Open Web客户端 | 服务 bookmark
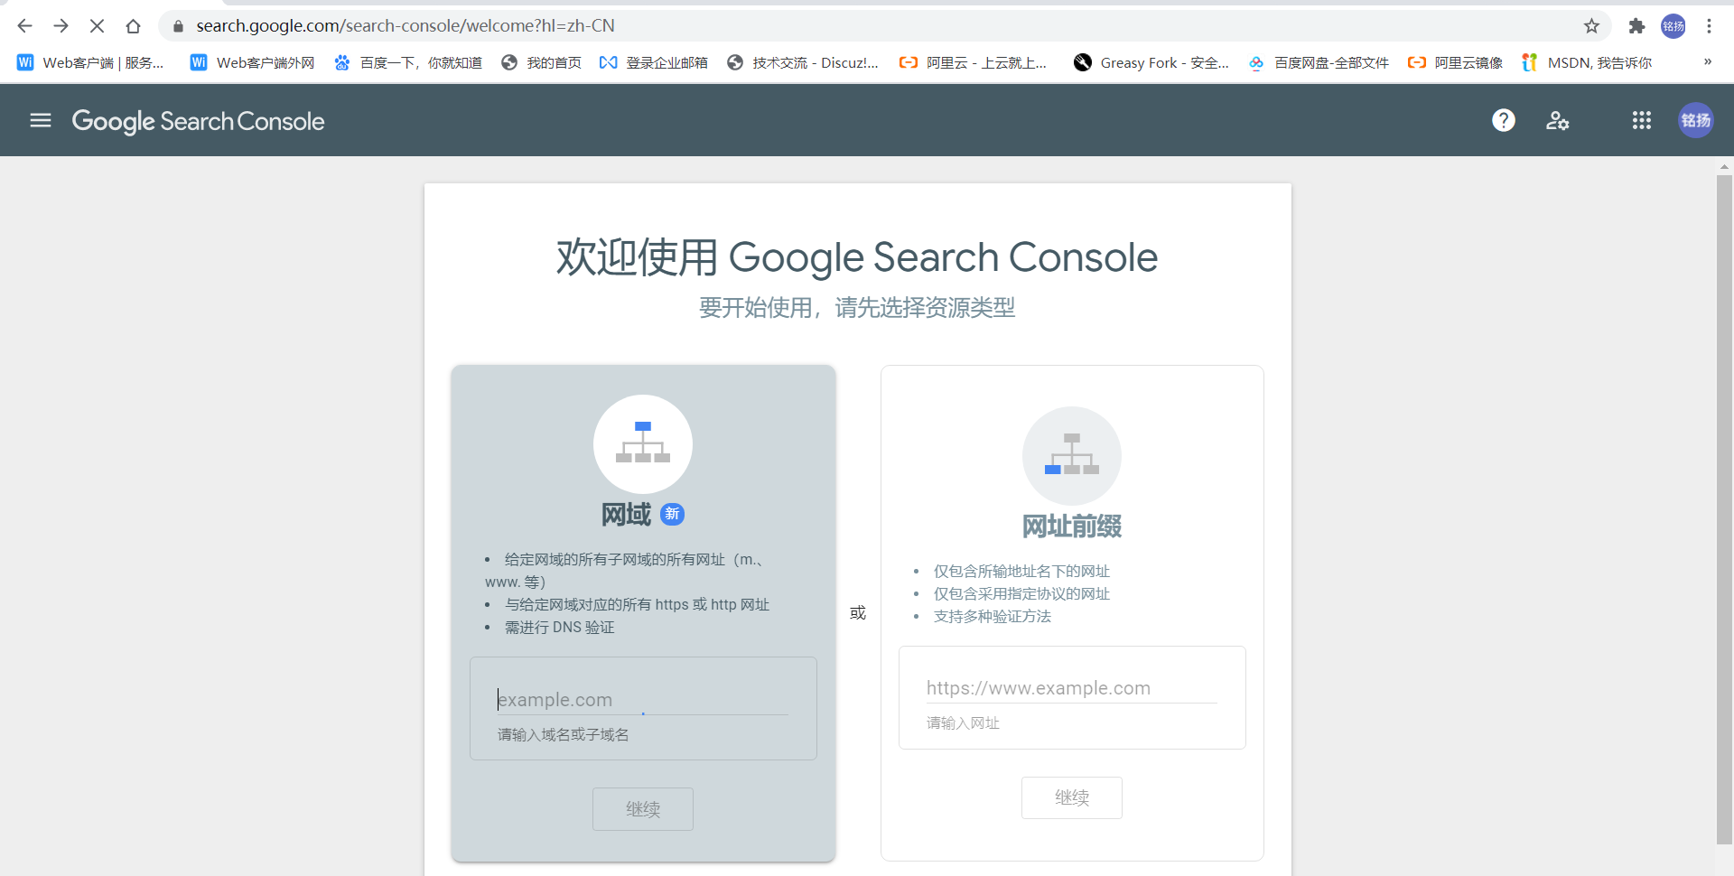The image size is (1734, 876). [x=90, y=62]
